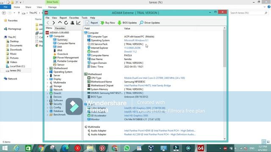
Task: Expand the Display tree node
Action: (47, 79)
